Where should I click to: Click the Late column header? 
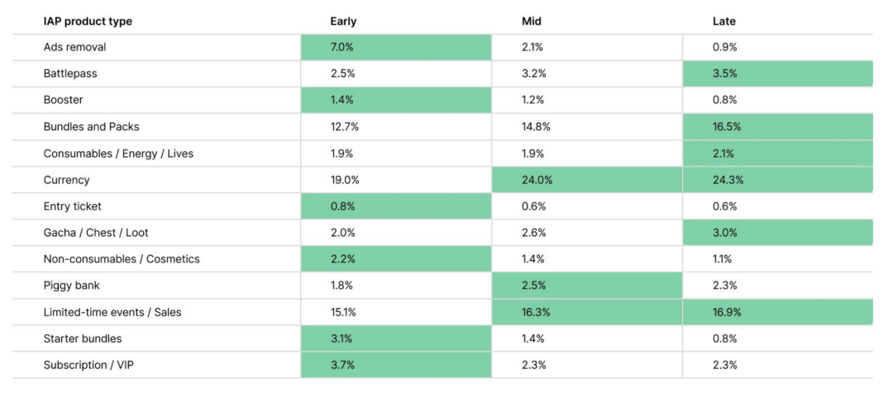click(x=723, y=21)
